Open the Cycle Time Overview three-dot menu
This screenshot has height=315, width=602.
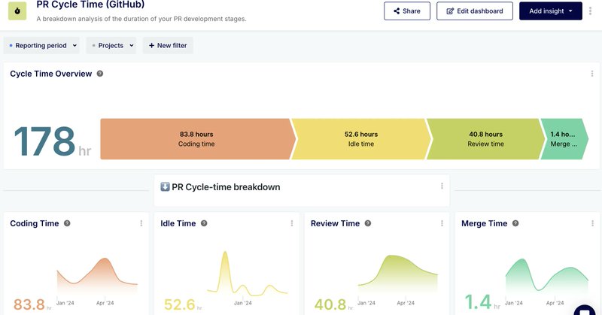[x=592, y=74]
